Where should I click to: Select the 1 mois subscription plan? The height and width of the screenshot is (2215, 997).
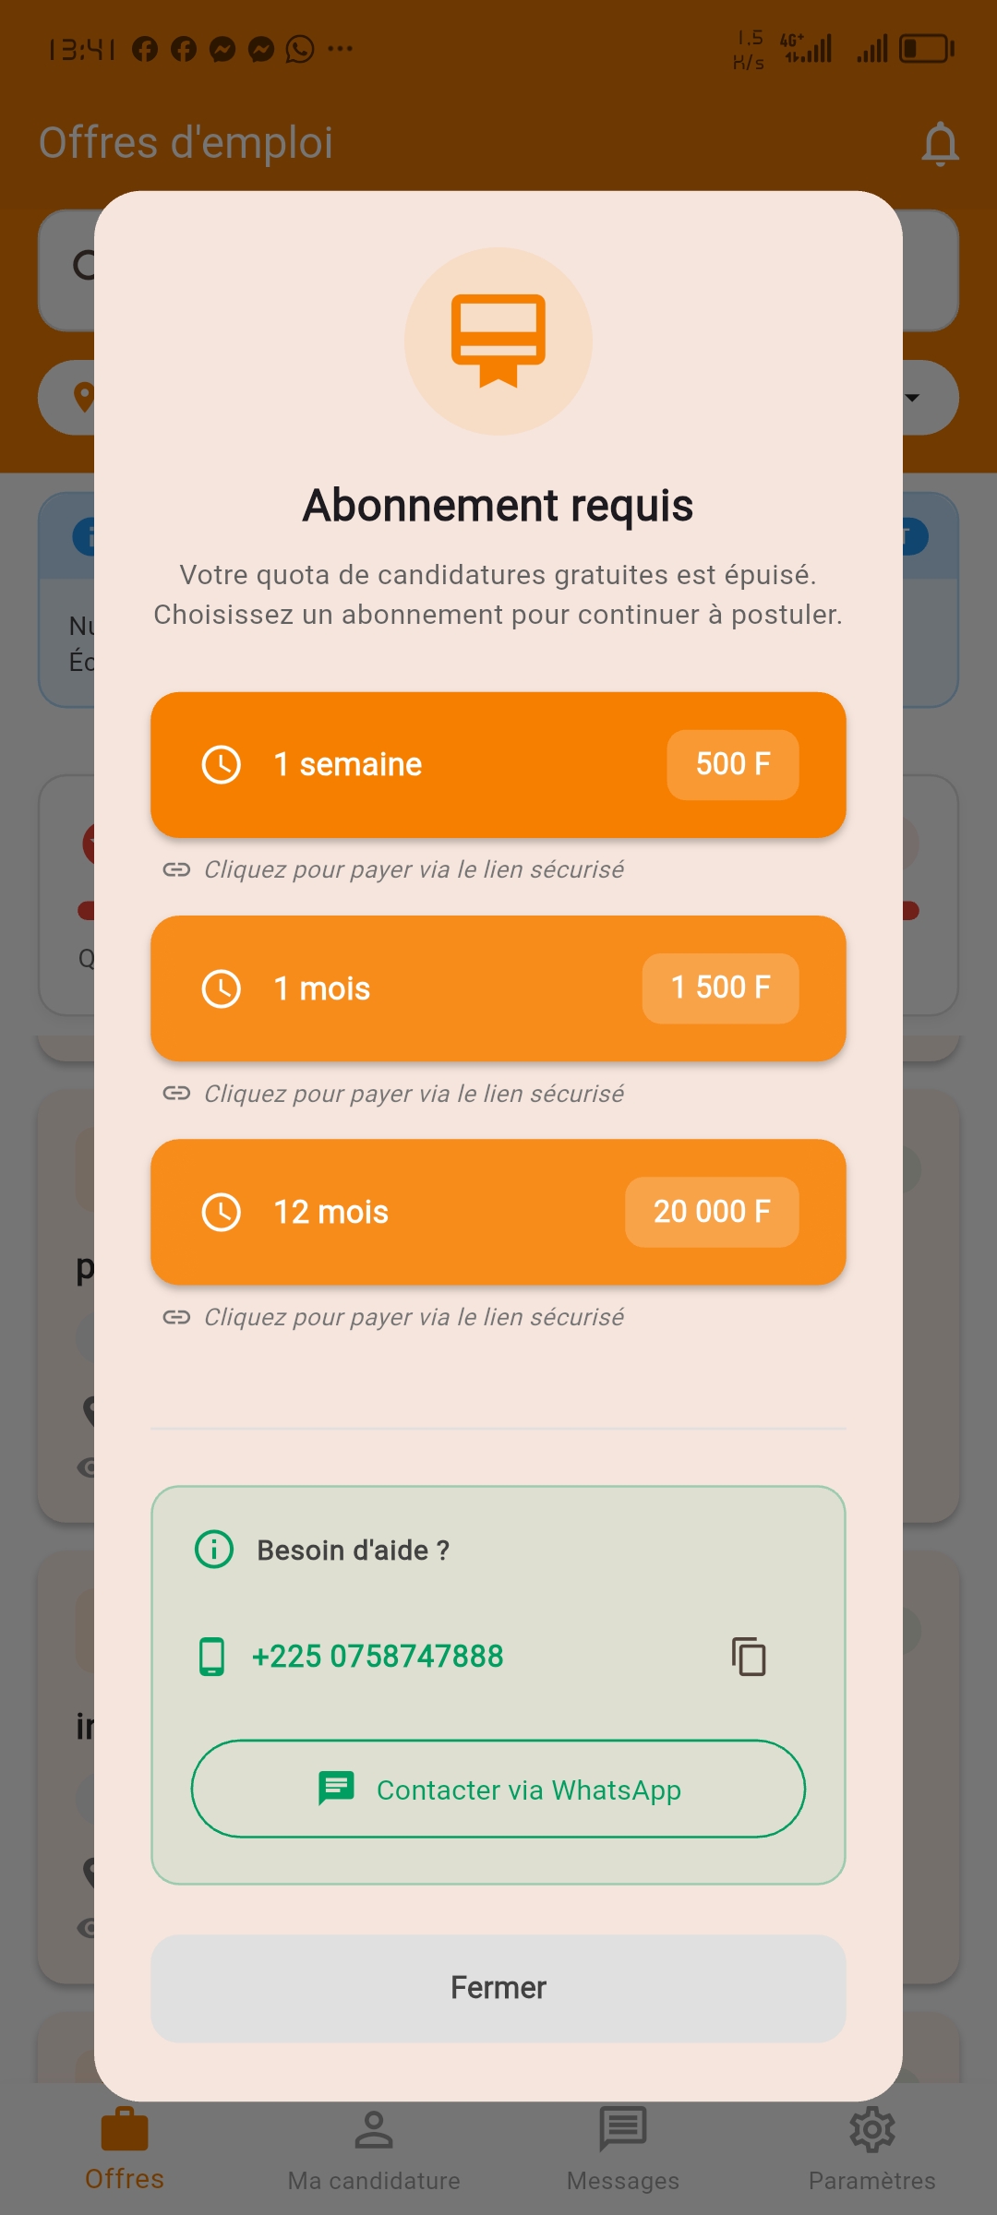click(x=498, y=988)
